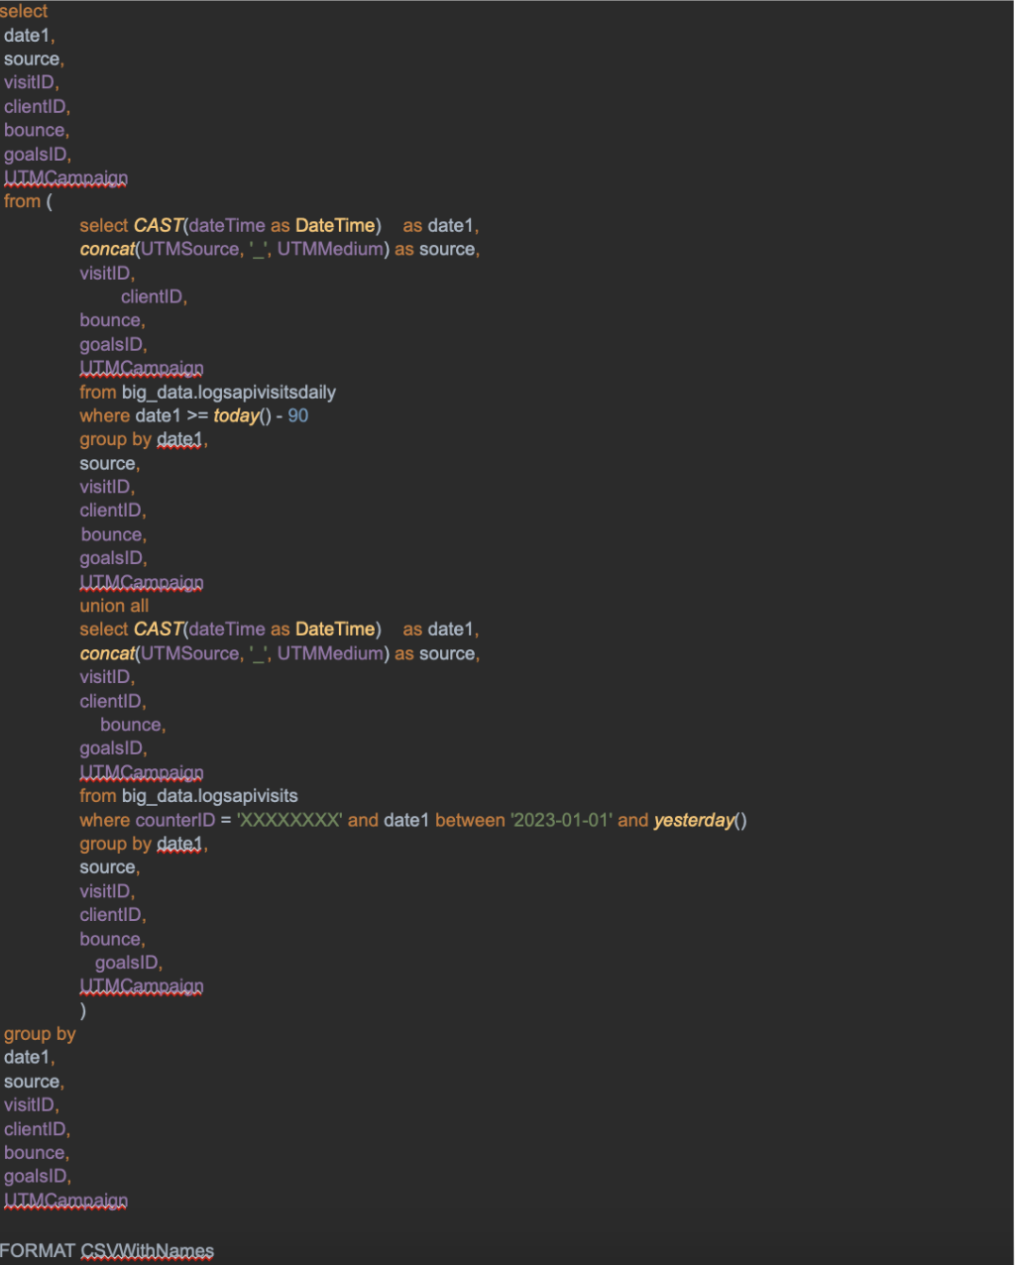Image resolution: width=1015 pixels, height=1265 pixels.
Task: Click the CSVWithNames format name
Action: [x=148, y=1250]
